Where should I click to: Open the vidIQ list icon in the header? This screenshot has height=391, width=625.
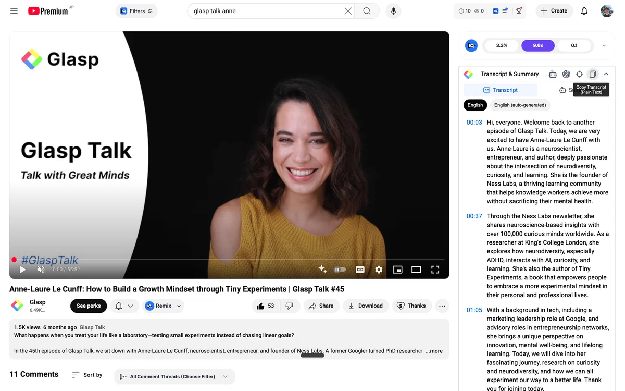click(x=505, y=11)
